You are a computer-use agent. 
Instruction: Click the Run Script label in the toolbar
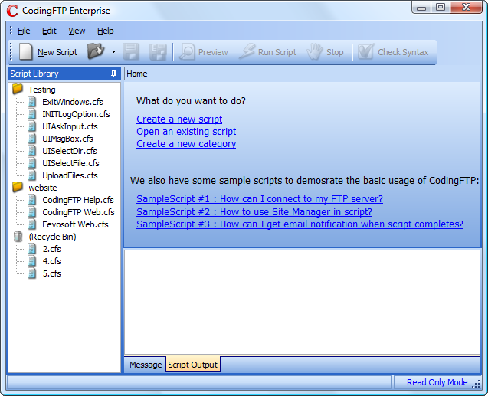click(277, 52)
